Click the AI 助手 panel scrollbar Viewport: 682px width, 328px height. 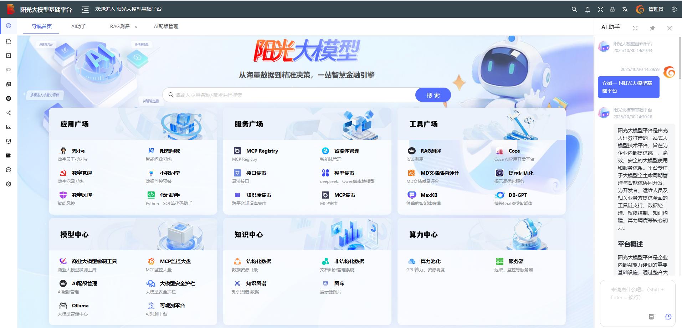680,57
